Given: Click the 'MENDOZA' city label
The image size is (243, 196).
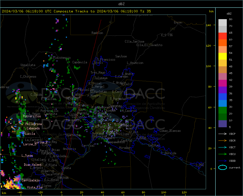Looking at the screenshot, I should tap(72, 99).
